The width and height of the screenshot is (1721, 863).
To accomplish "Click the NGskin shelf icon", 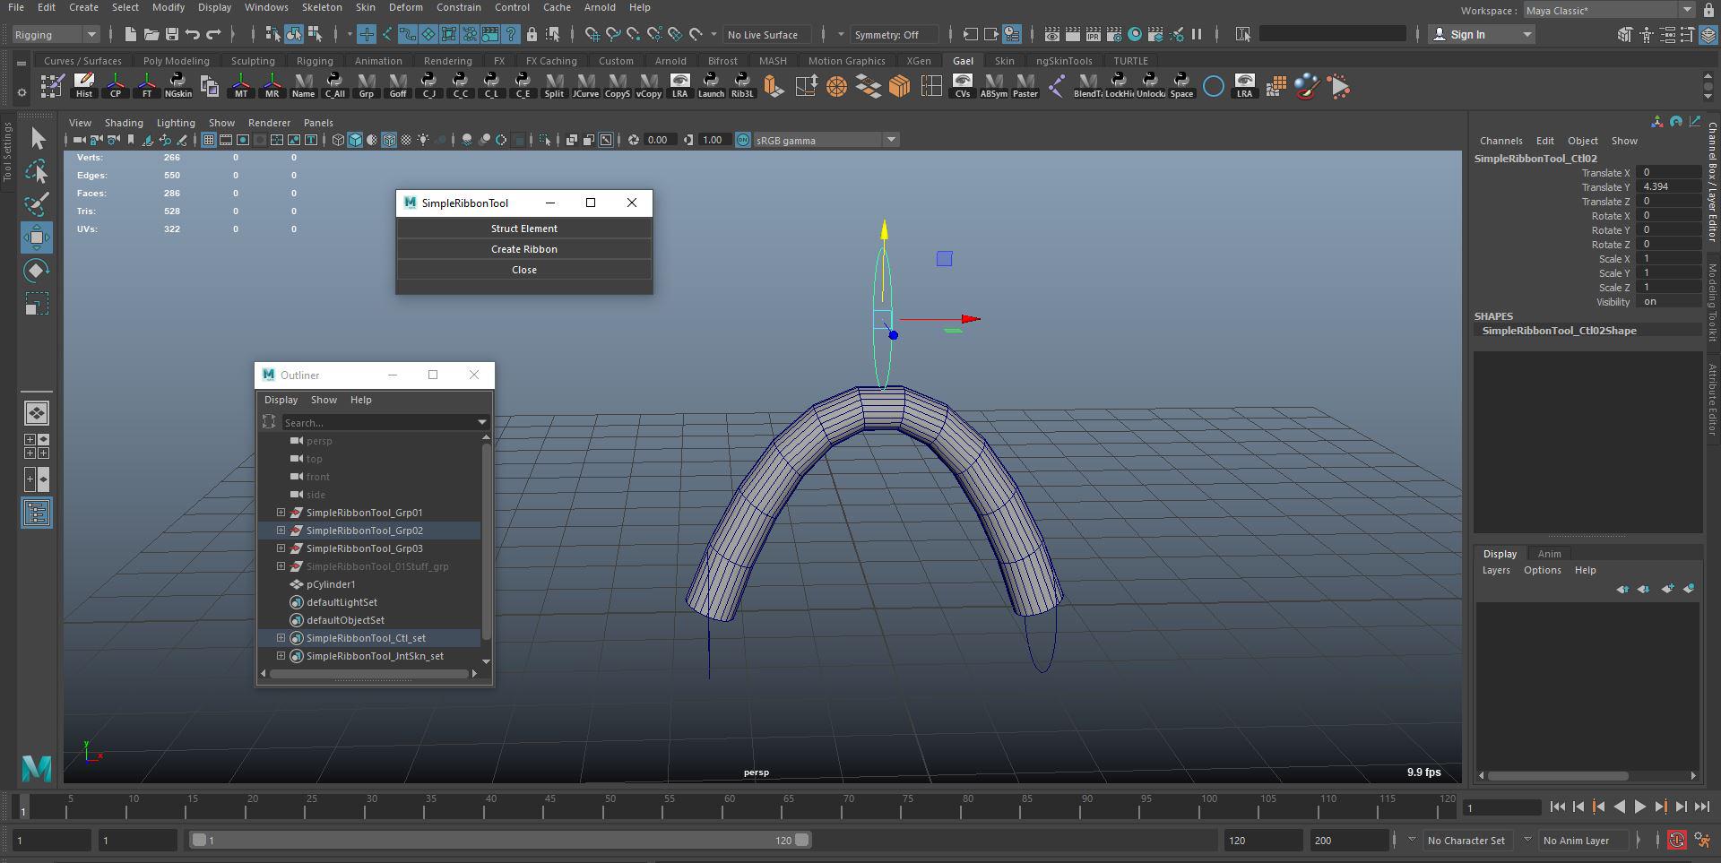I will (177, 86).
